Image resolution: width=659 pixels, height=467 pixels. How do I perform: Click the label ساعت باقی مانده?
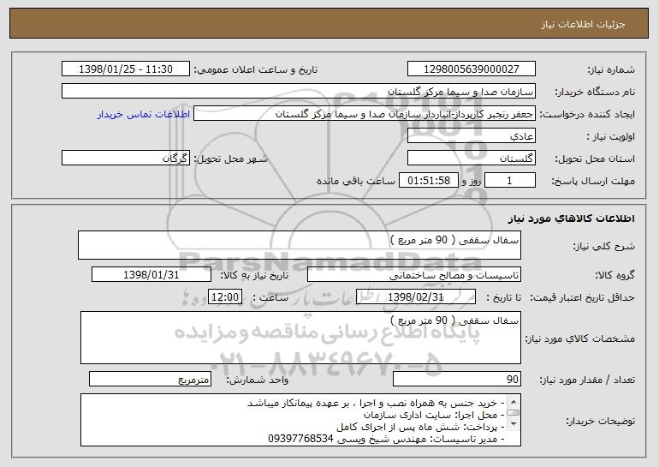(x=355, y=181)
